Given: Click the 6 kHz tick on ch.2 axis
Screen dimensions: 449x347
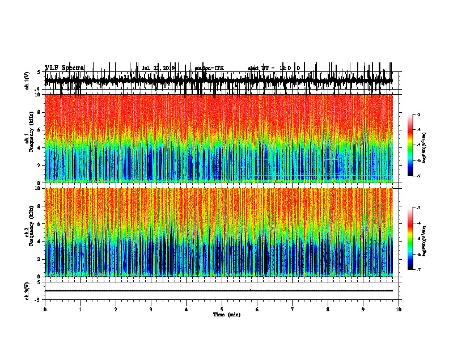Looking at the screenshot, I should 39,224.
